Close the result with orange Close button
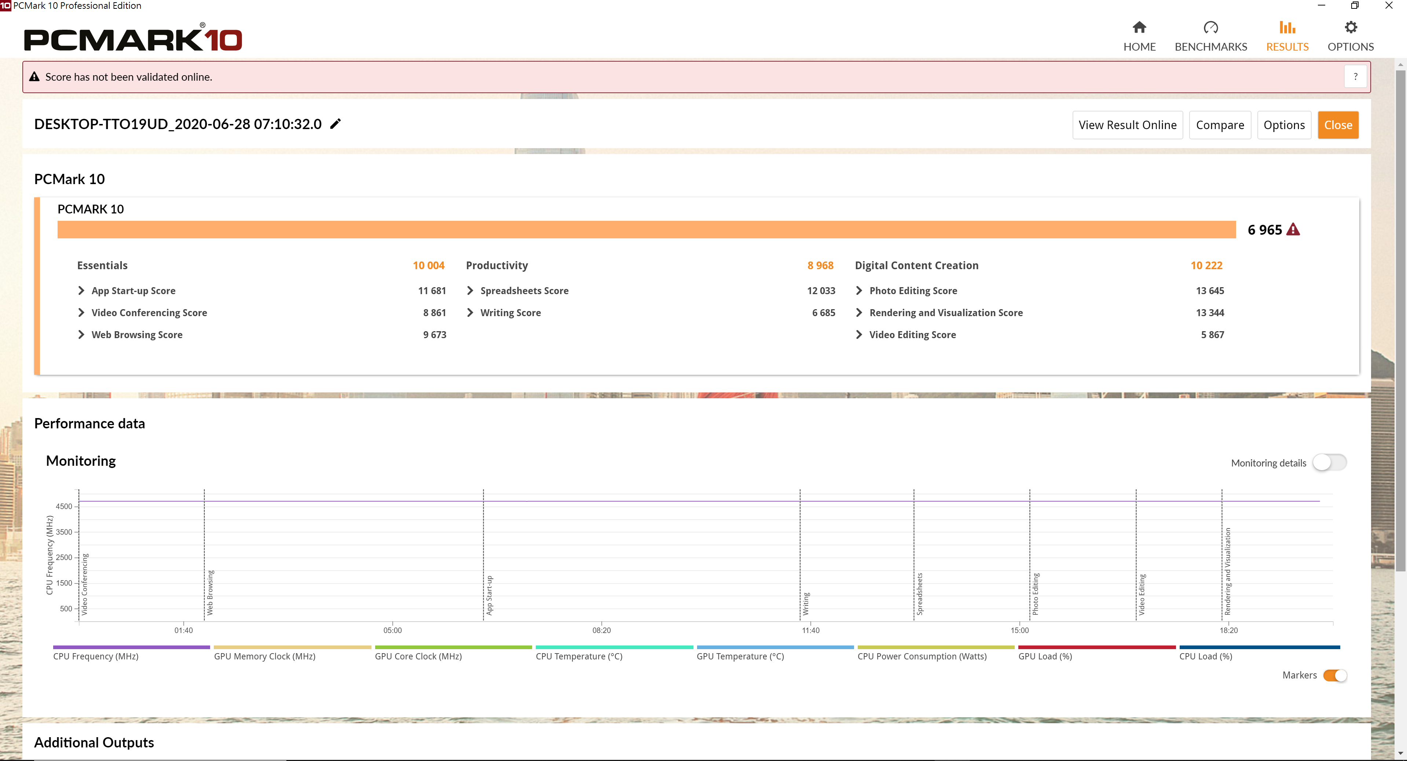Image resolution: width=1407 pixels, height=761 pixels. tap(1338, 125)
